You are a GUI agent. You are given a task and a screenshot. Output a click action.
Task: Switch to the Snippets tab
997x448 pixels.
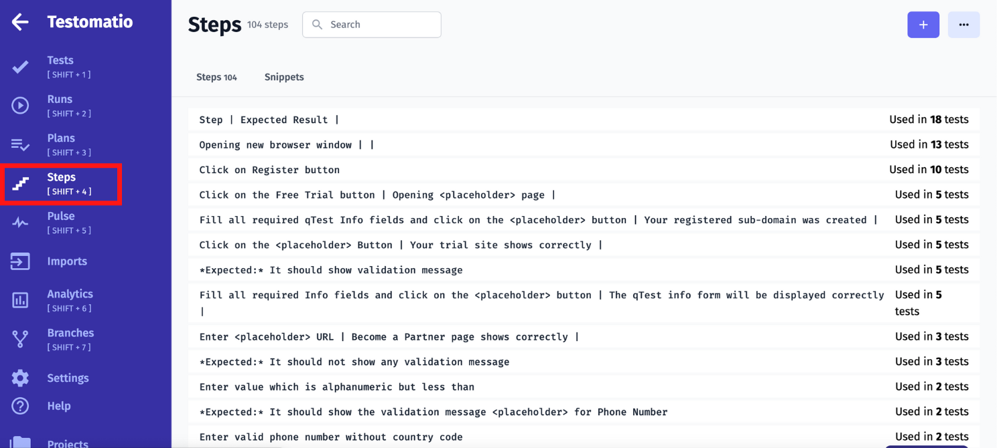pos(284,77)
